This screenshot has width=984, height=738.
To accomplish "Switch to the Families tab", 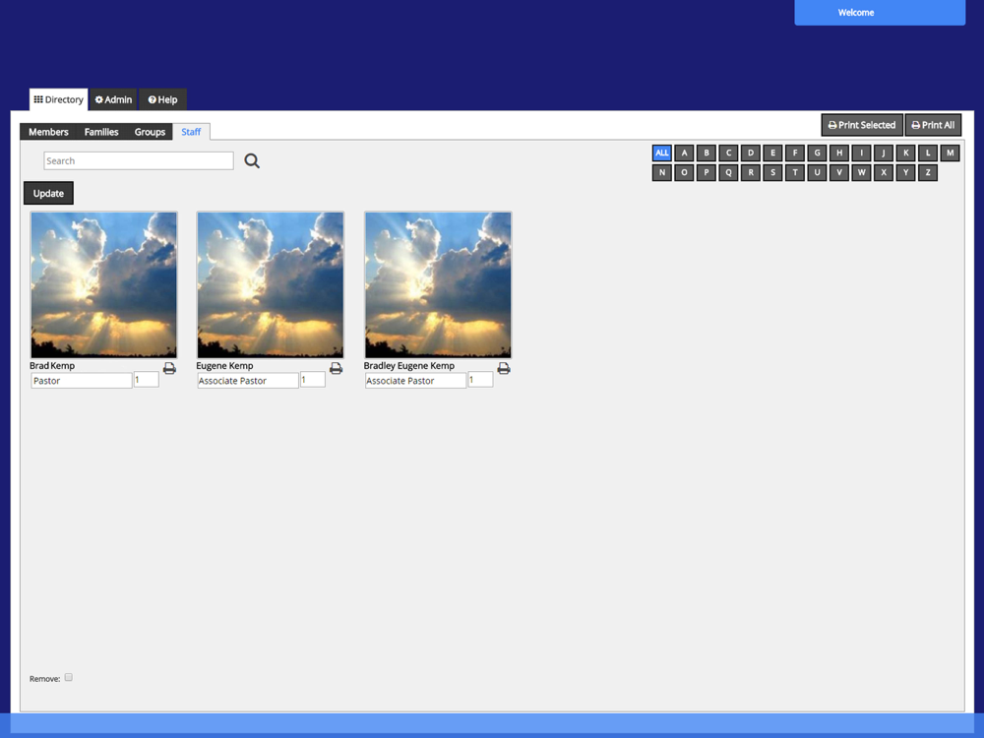I will coord(101,132).
